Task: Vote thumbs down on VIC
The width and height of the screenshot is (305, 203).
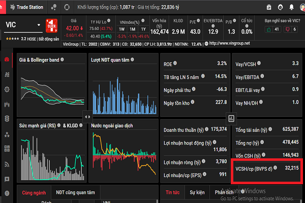Action: [x=287, y=29]
